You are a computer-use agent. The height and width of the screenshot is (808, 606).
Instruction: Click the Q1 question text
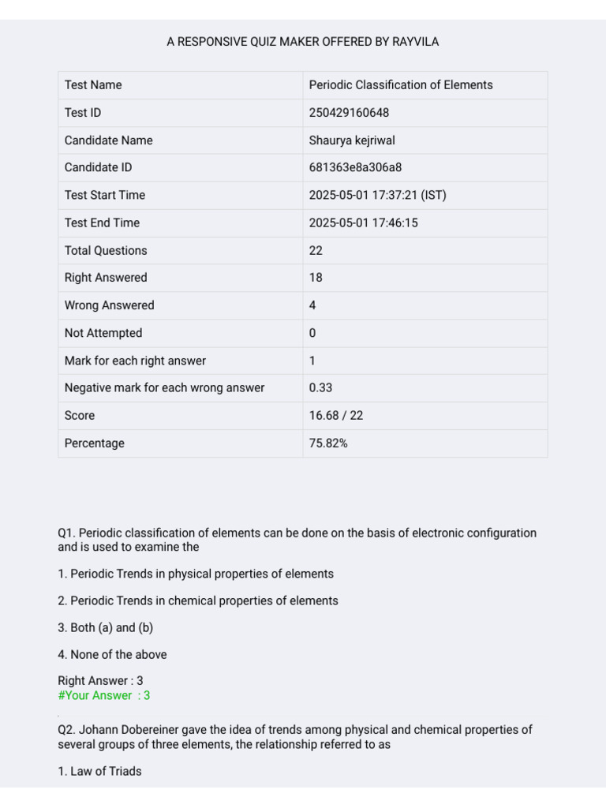click(x=297, y=540)
